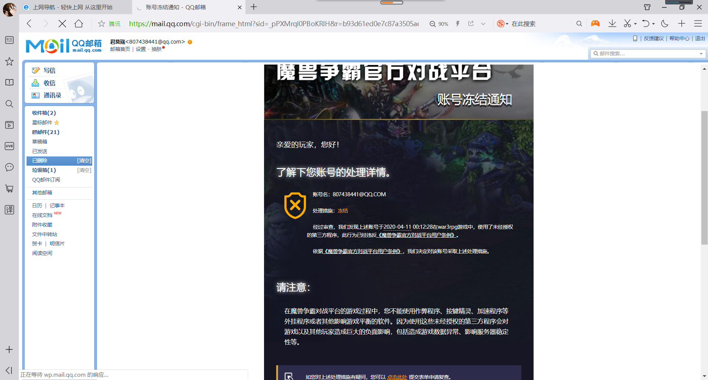
Task: Open 反馈建议 link
Action: 653,38
